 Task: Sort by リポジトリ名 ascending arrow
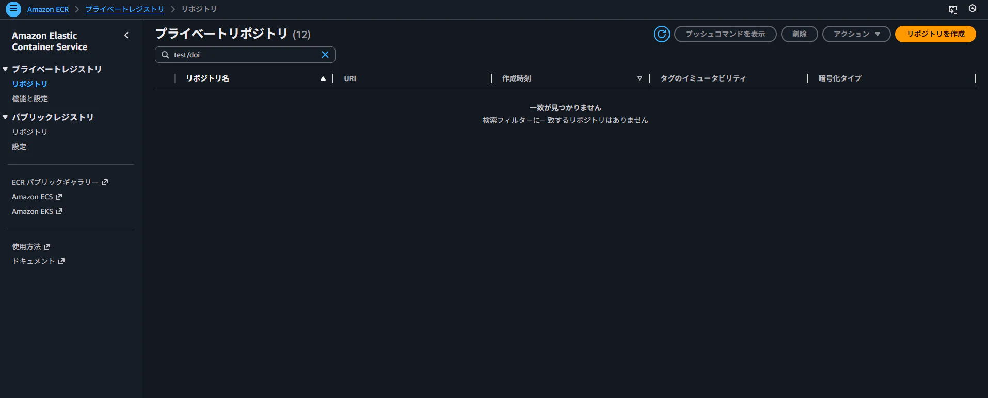point(323,78)
